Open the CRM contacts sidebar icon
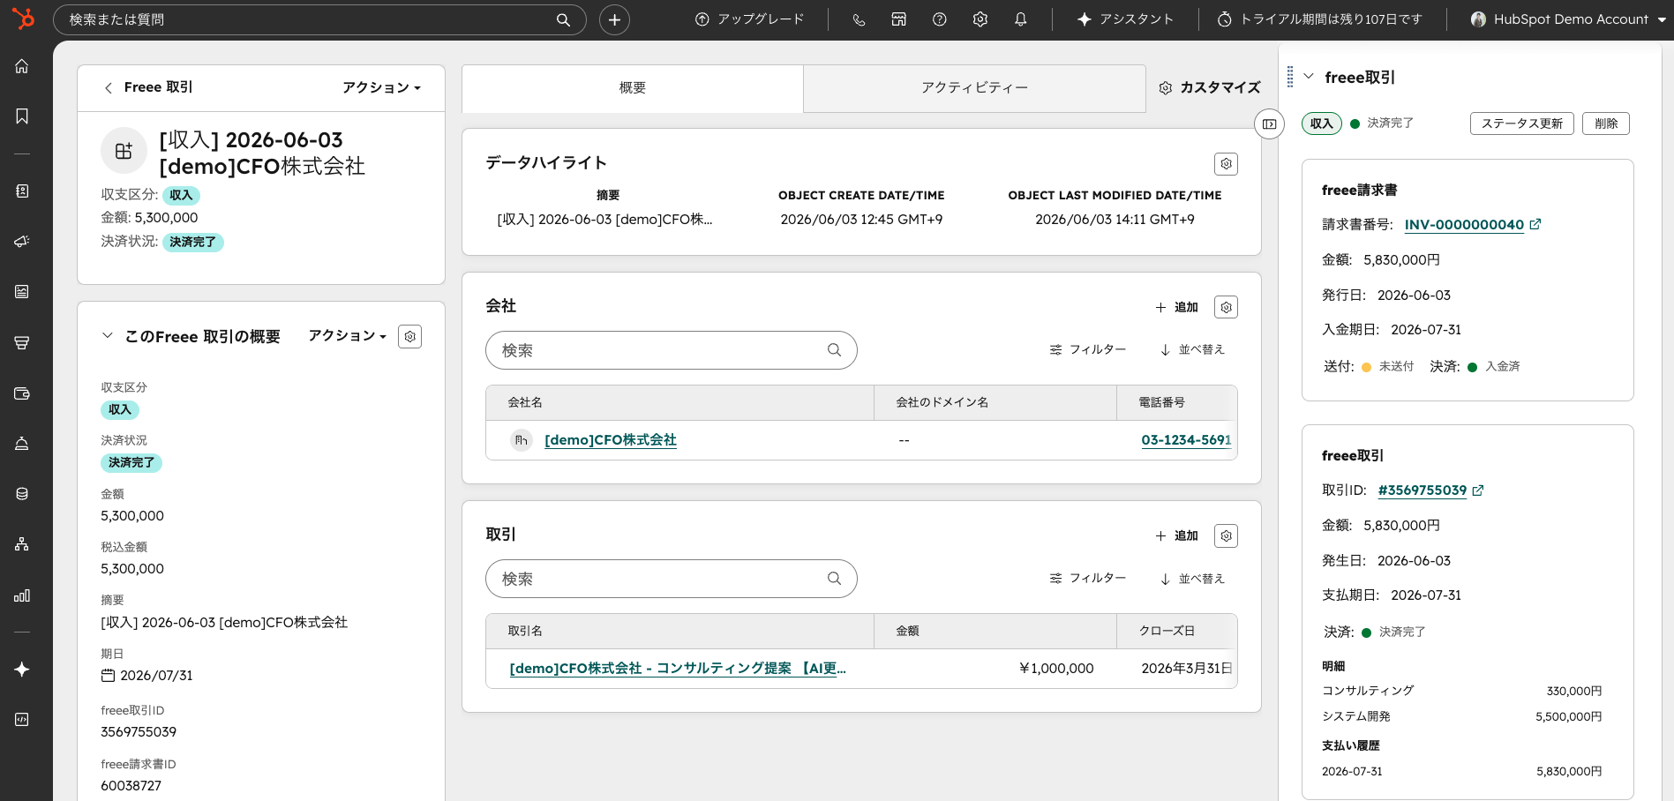Image resolution: width=1674 pixels, height=801 pixels. coord(22,191)
